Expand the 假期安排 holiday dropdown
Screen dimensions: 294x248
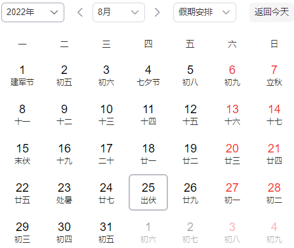pyautogui.click(x=205, y=12)
